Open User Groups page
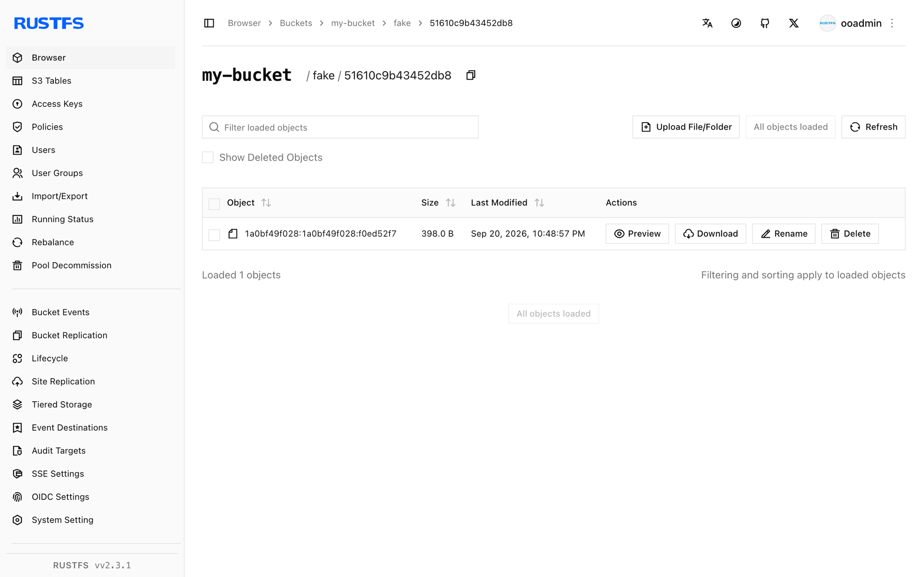 pos(90,173)
